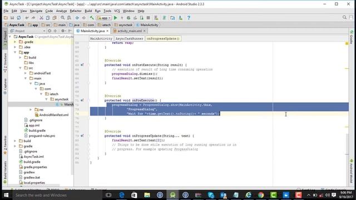Toggle the Captures tool window side tab
Screen dimensions: 356x200
(x=5, y=86)
